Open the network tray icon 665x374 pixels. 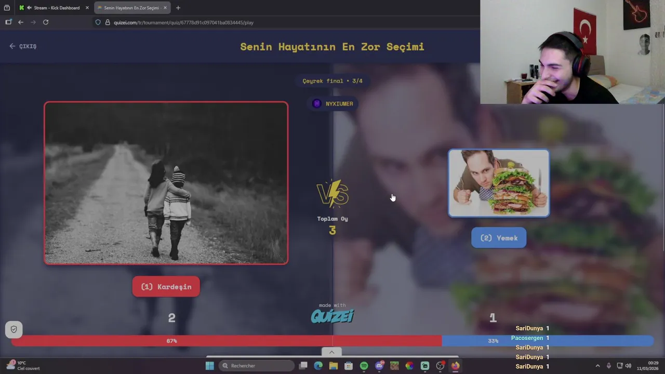tap(620, 366)
